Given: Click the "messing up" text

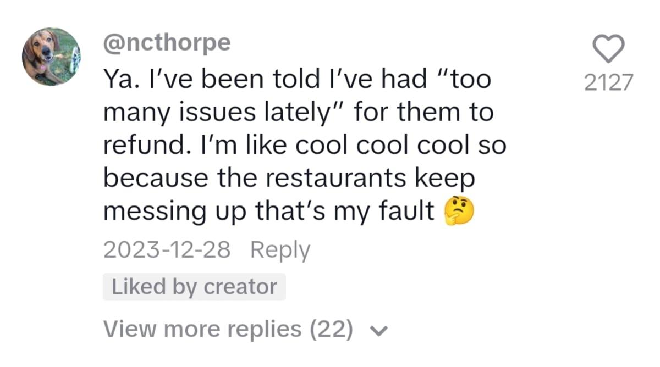Looking at the screenshot, I should point(175,213).
